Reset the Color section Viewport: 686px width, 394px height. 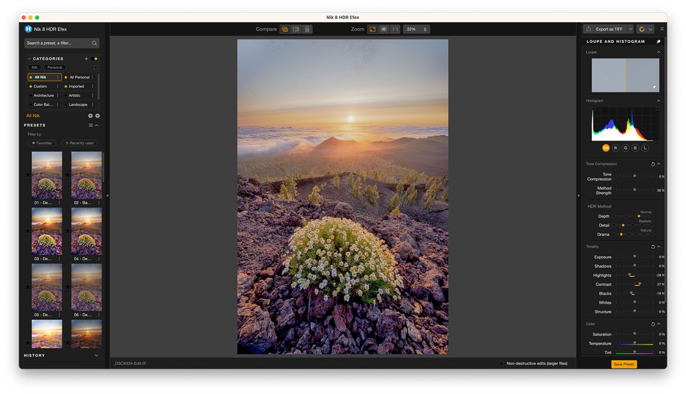(x=653, y=324)
